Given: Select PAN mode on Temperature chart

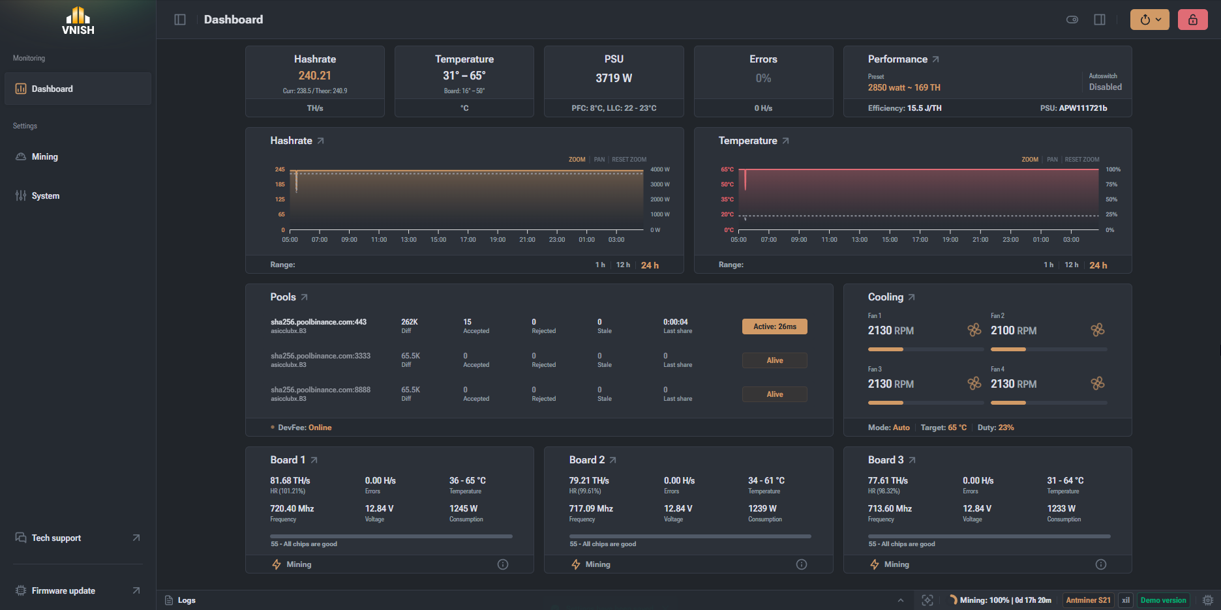Looking at the screenshot, I should [x=1052, y=160].
